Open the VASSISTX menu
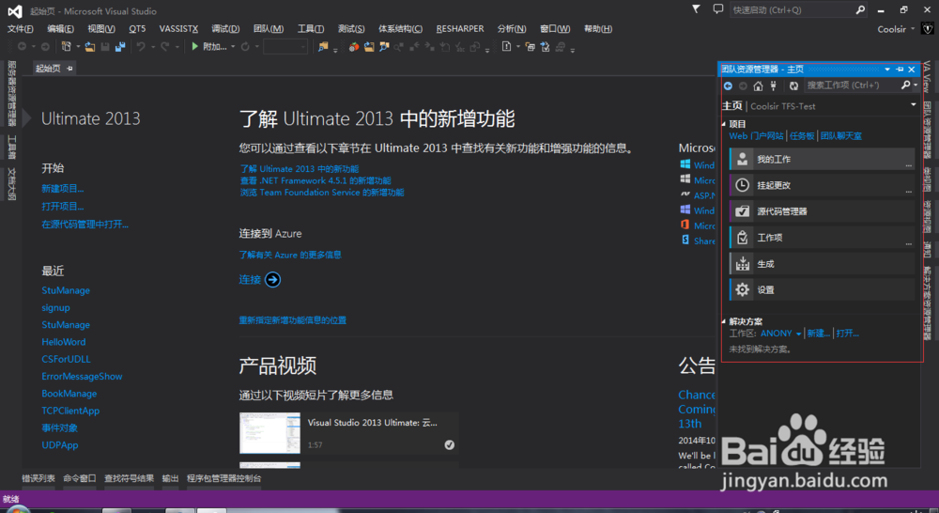 click(178, 29)
